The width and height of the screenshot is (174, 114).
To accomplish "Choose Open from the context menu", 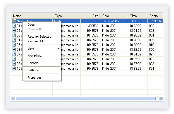I will (x=42, y=25).
